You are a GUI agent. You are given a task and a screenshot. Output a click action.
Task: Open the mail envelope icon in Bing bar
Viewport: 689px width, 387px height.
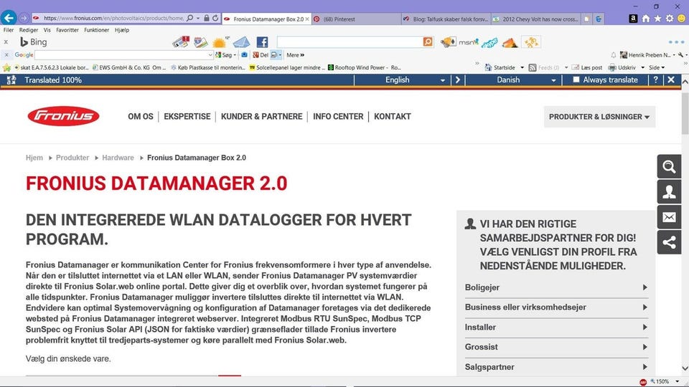[x=241, y=42]
